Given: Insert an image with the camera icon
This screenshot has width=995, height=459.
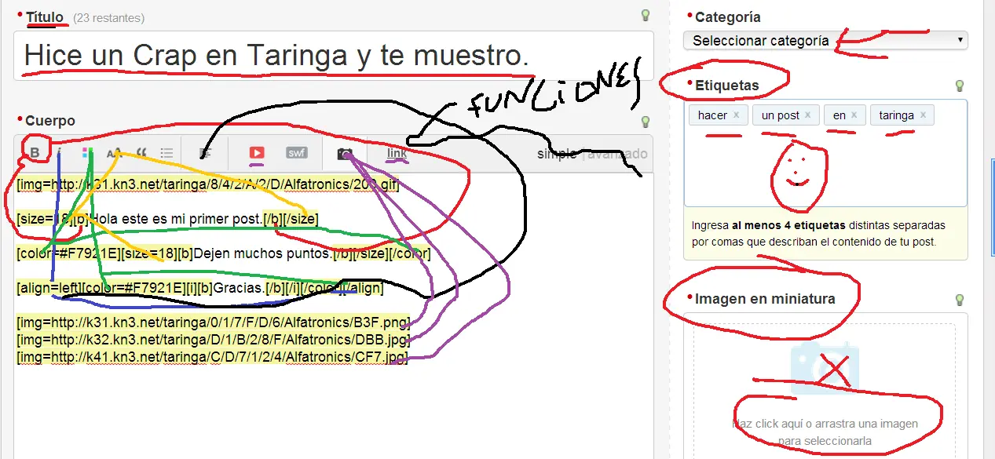Looking at the screenshot, I should tap(346, 154).
